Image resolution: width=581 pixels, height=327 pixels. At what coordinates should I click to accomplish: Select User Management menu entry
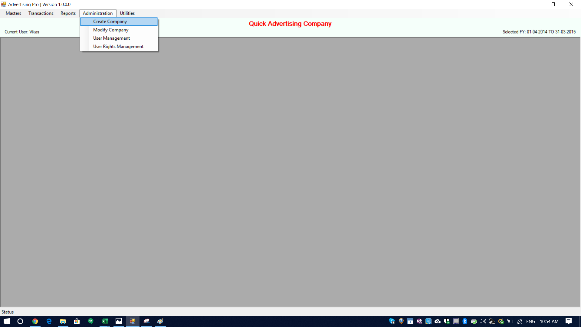tap(119, 38)
